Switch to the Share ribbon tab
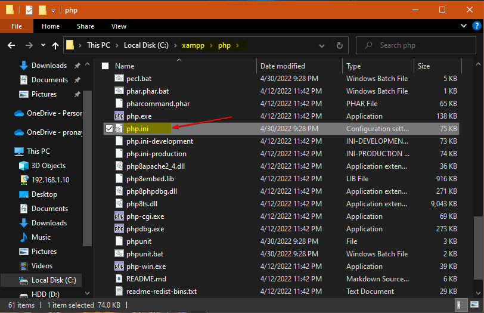Image resolution: width=484 pixels, height=313 pixels. 85,26
